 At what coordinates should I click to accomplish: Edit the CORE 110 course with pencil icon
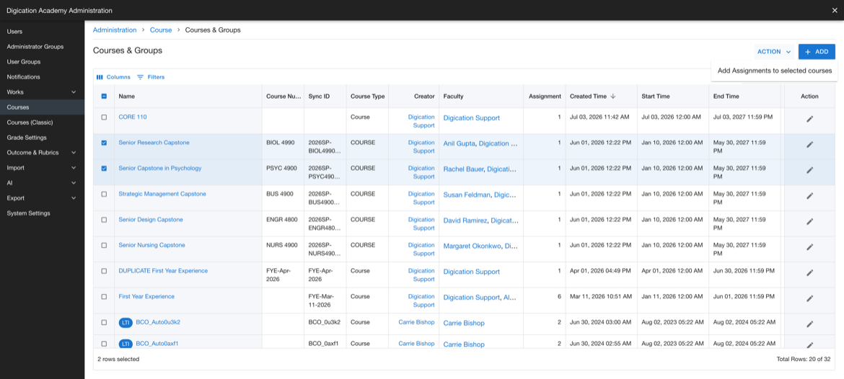point(809,119)
